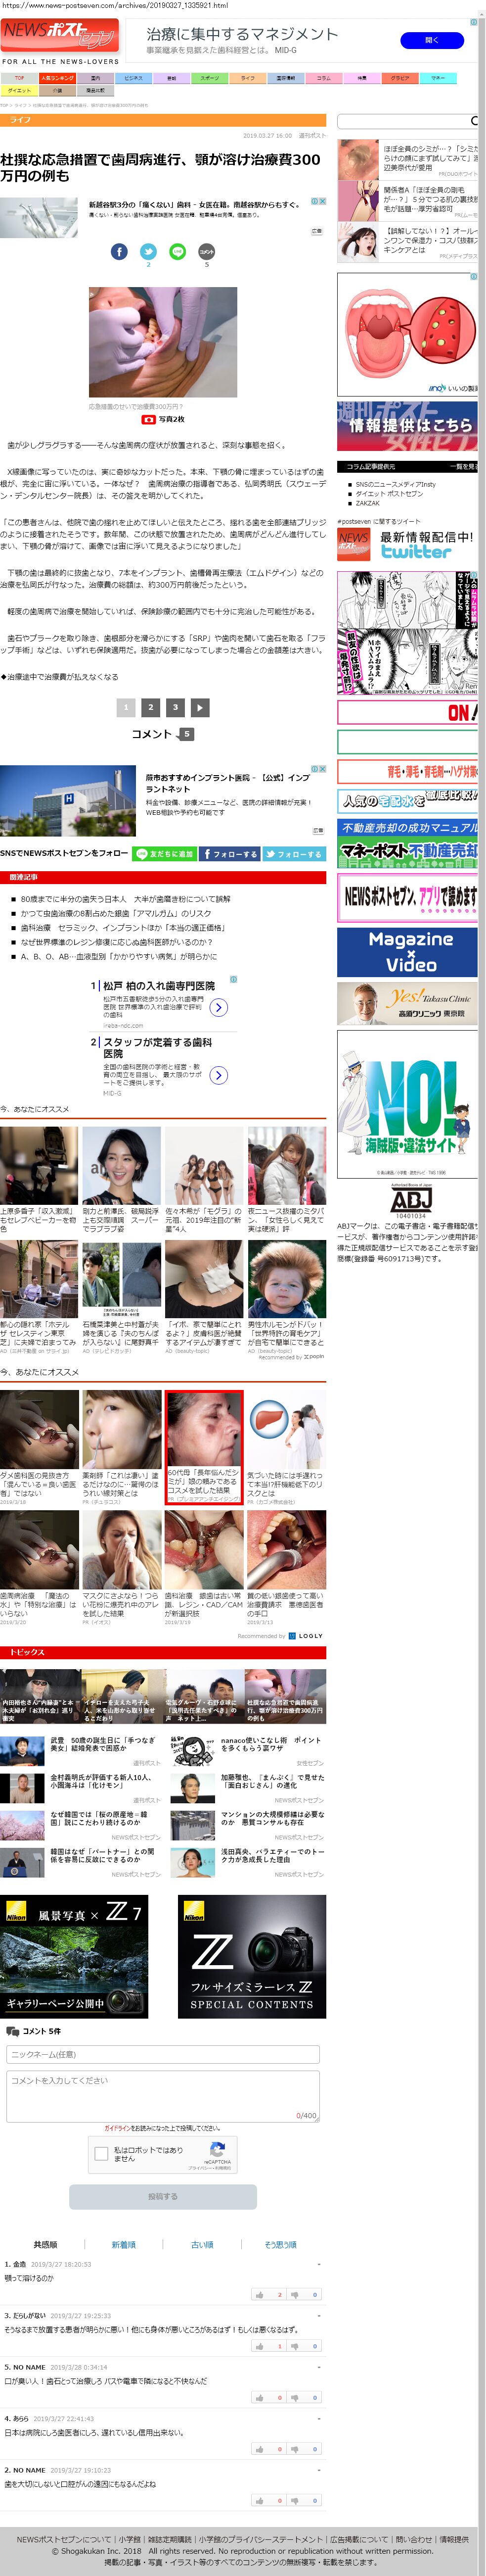
Task: Open arrow icon for 松戸 柏の入れ歯専門医院 ad
Action: click(219, 1007)
